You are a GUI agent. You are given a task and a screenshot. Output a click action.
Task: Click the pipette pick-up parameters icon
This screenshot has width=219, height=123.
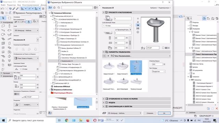pos(14,9)
